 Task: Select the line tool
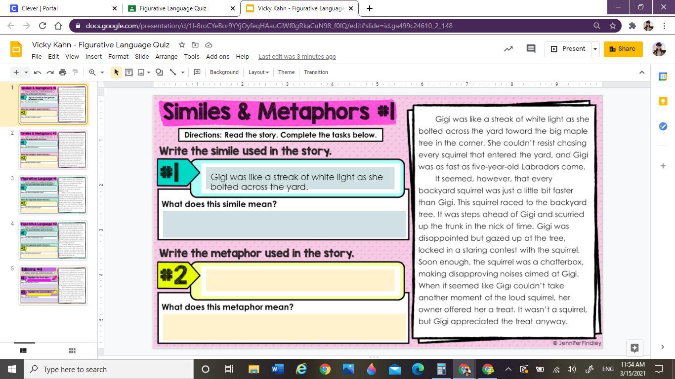tap(173, 72)
